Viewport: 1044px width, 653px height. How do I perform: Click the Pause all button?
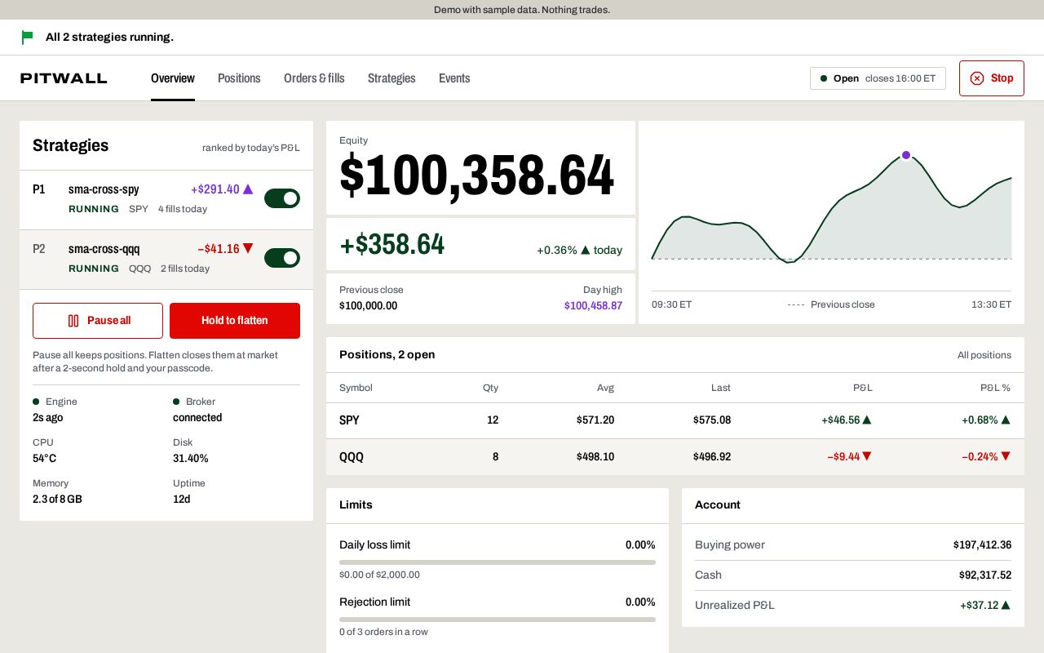(98, 321)
